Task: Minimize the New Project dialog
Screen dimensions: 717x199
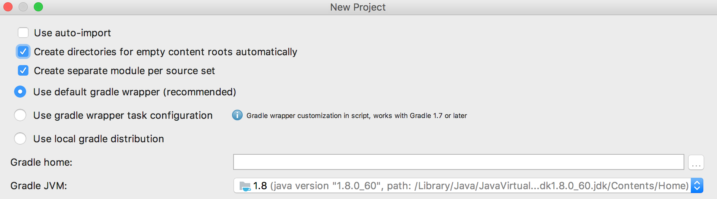Action: (23, 7)
